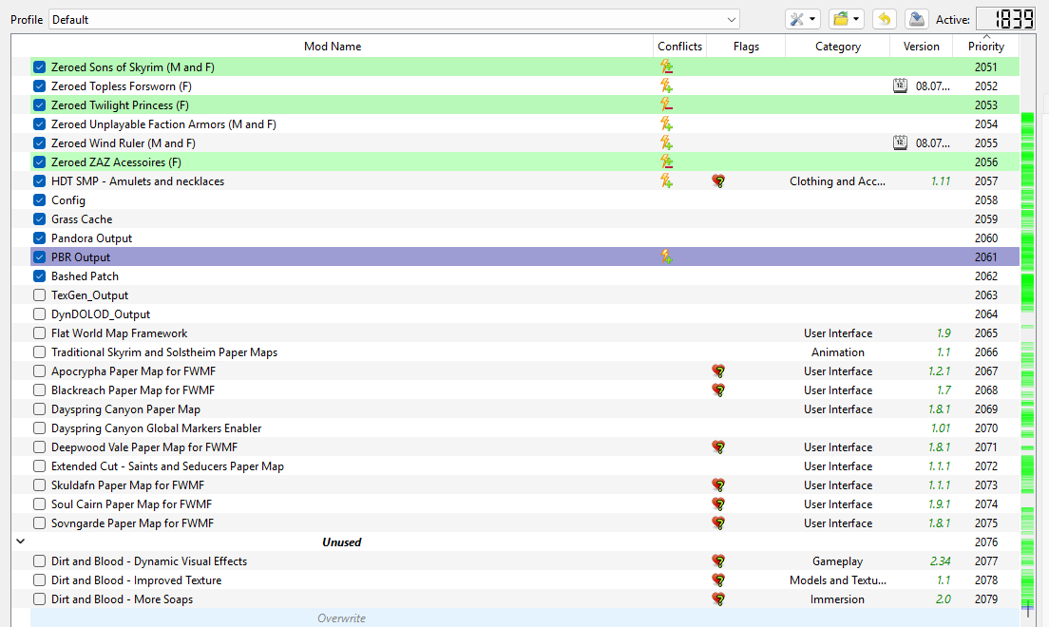The image size is (1049, 627).
Task: Click version 2.34 of Dirt and Blood
Action: [x=940, y=561]
